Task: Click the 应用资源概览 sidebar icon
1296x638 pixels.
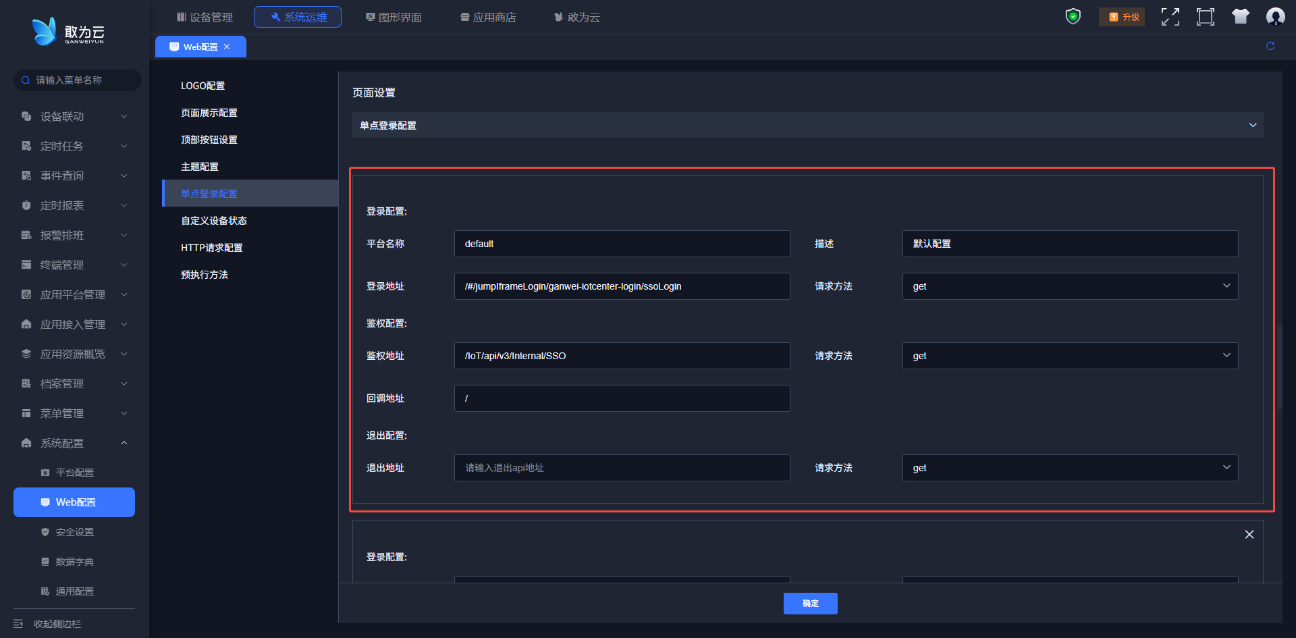Action: click(26, 354)
